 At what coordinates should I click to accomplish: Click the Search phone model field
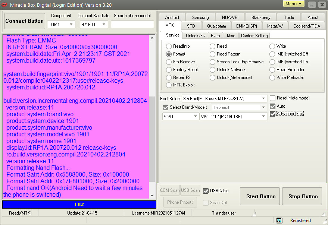click(132, 25)
